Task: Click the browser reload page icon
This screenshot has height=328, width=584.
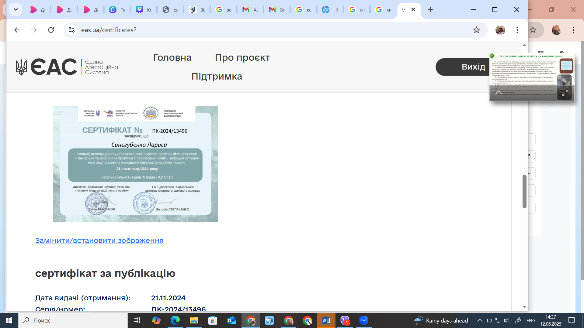Action: click(51, 30)
